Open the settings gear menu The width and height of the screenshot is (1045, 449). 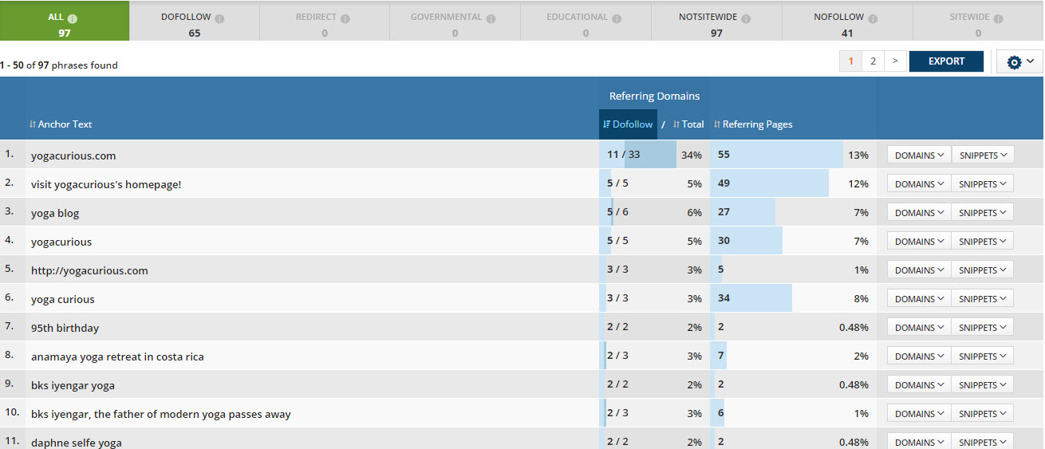click(1019, 61)
